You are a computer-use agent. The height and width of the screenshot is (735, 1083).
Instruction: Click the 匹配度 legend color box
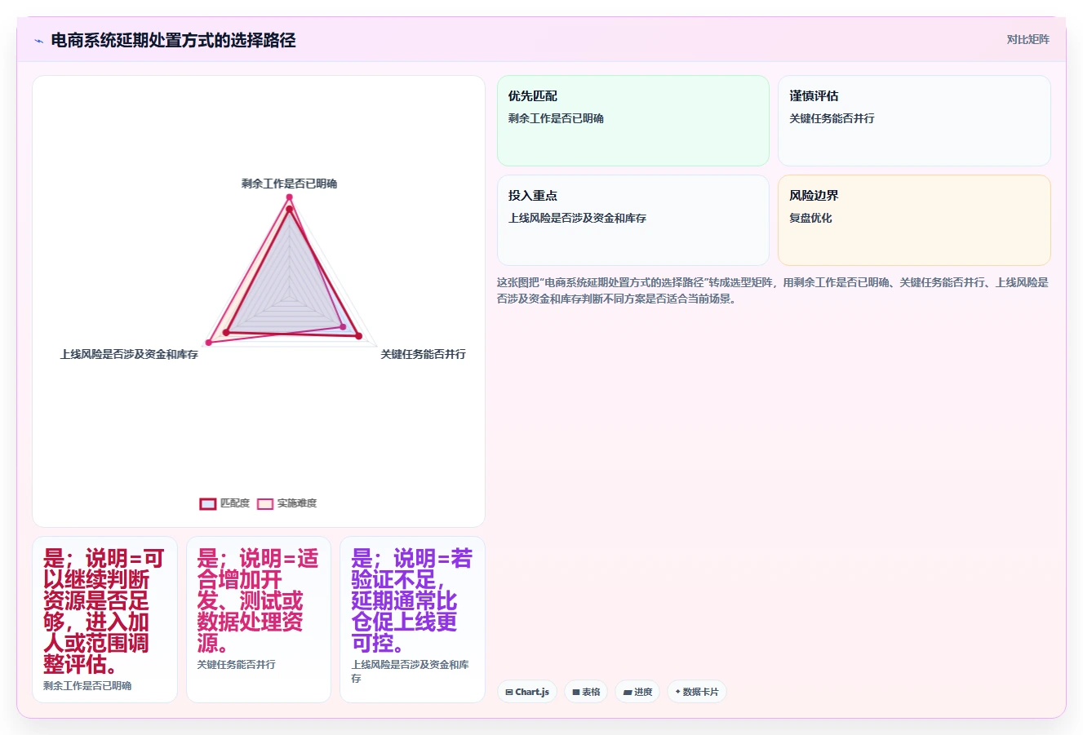pyautogui.click(x=208, y=503)
